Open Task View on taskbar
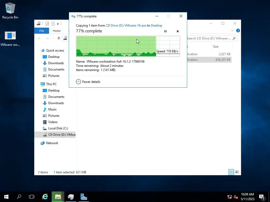Screen dimensions: 270x202 pos(32,197)
